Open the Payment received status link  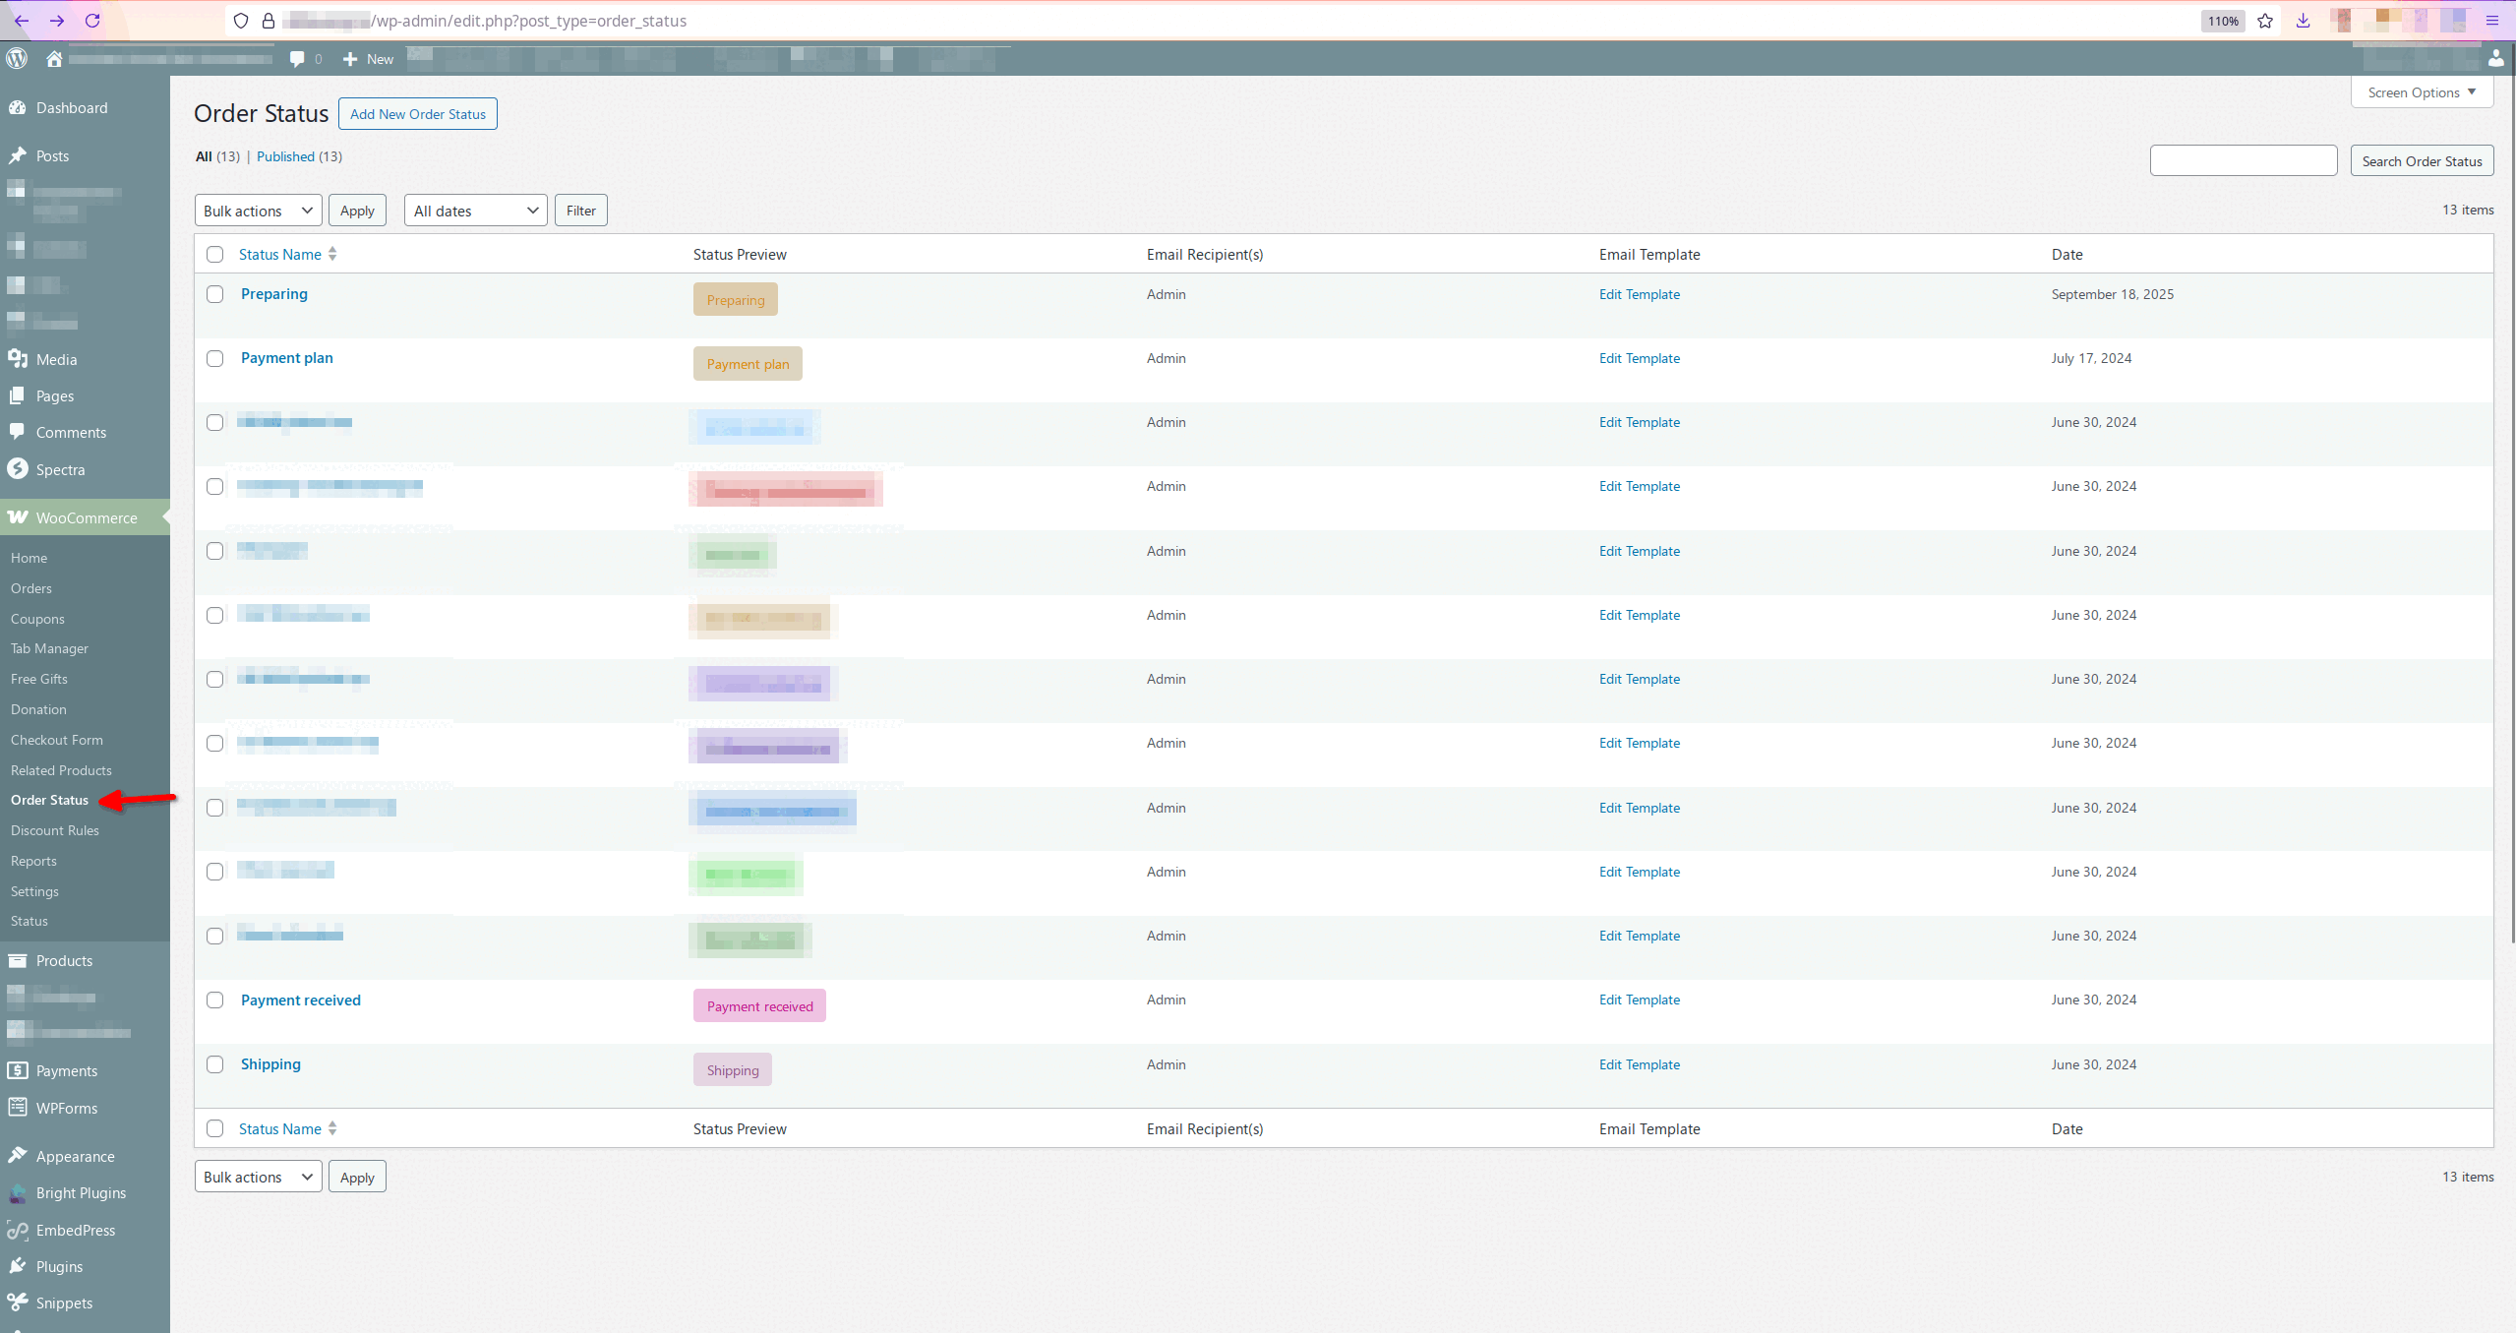click(301, 1000)
